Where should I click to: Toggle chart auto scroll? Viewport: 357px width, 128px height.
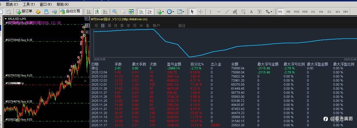pyautogui.click(x=141, y=12)
